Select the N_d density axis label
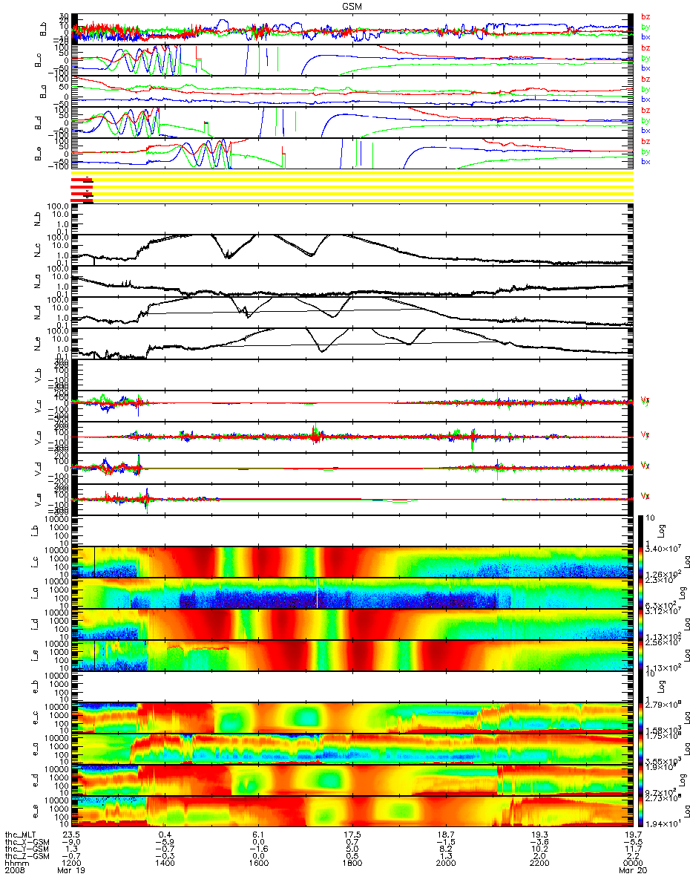 coord(37,313)
